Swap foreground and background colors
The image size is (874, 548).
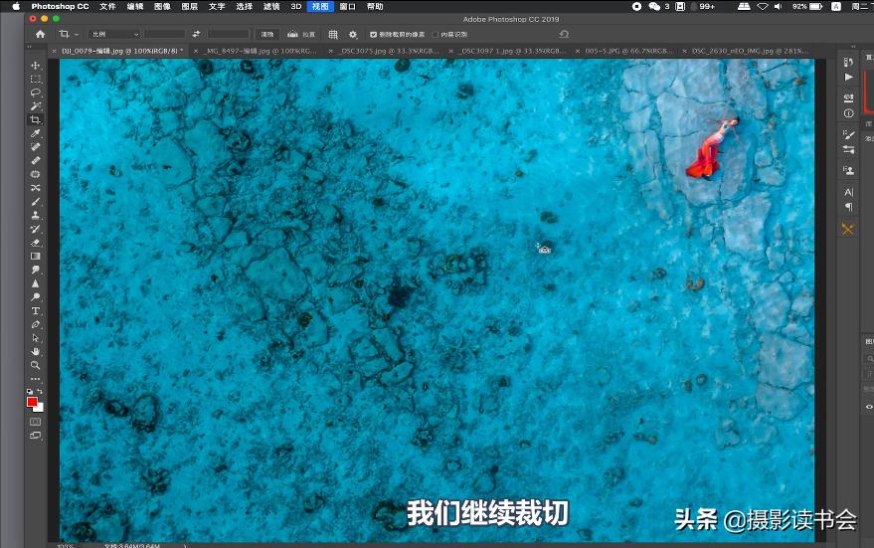coord(40,391)
